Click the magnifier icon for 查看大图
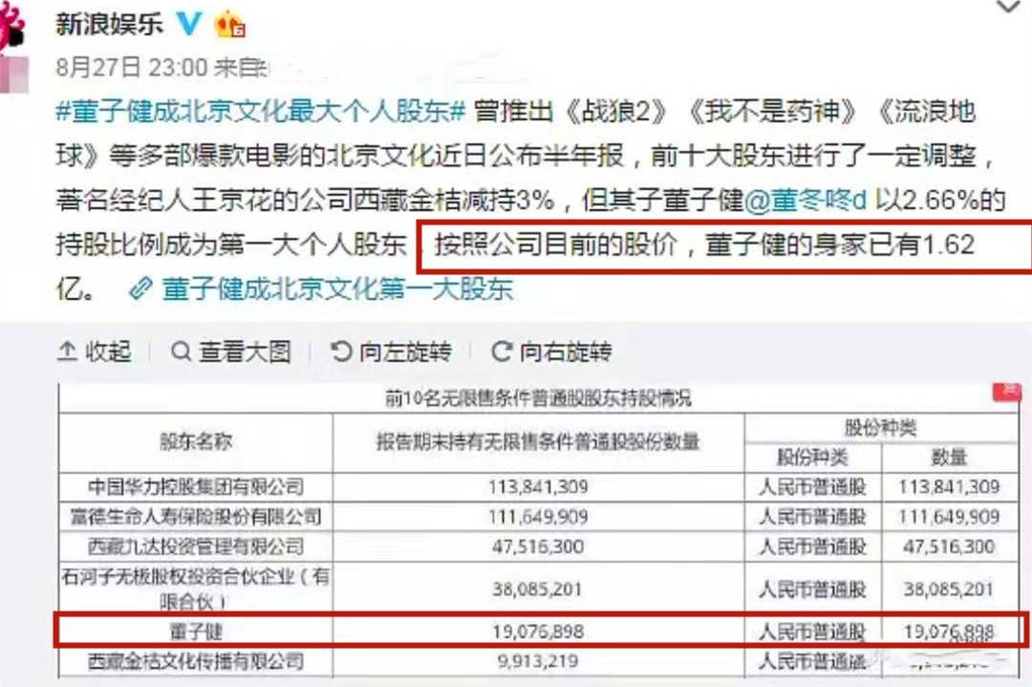The height and width of the screenshot is (687, 1032). coord(181,352)
